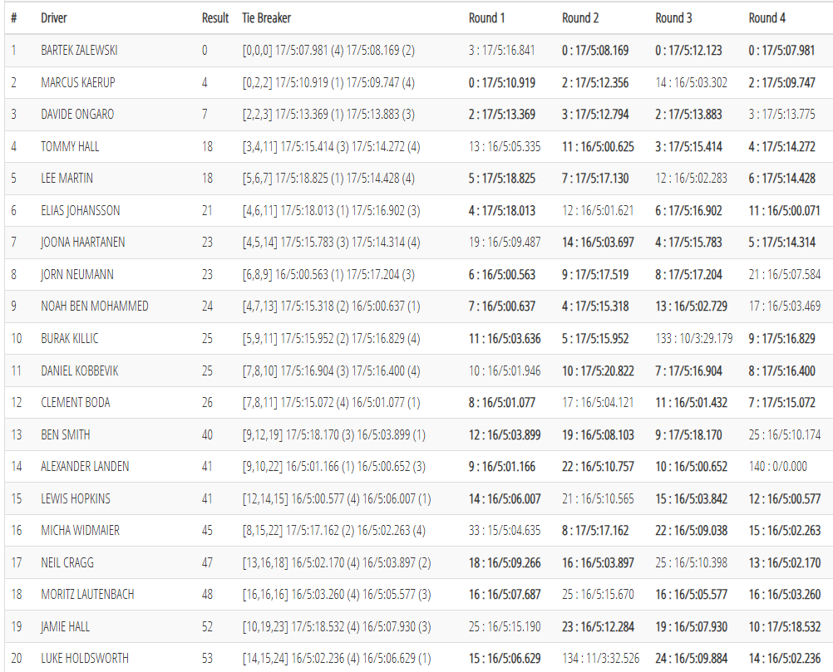Screen dimensions: 833x672
Task: Click Jorn Neumann's Round 2 result
Action: coord(595,275)
